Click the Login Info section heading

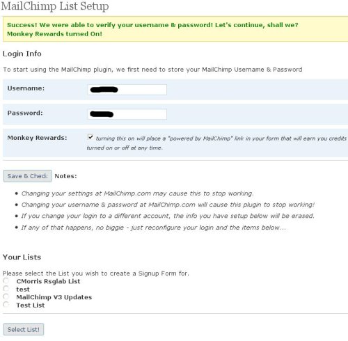[x=22, y=54]
